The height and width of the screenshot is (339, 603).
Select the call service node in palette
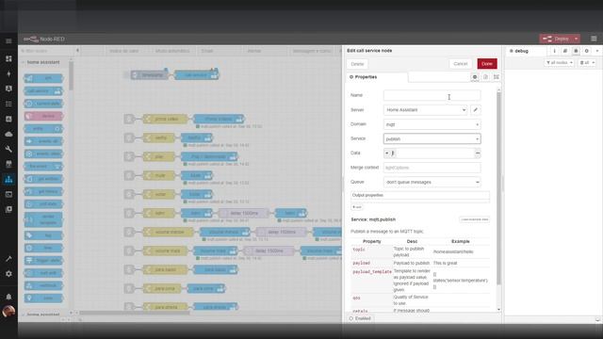point(43,91)
